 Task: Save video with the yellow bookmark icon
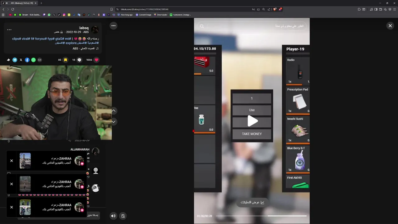tap(65, 60)
